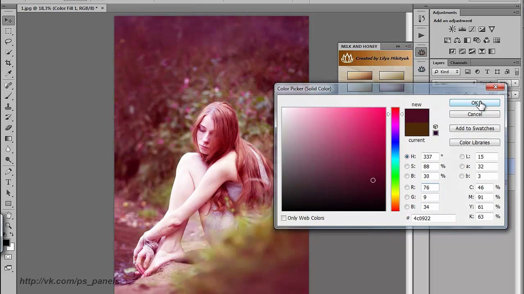Select the Eraser tool
The height and width of the screenshot is (294, 524).
coord(8,128)
